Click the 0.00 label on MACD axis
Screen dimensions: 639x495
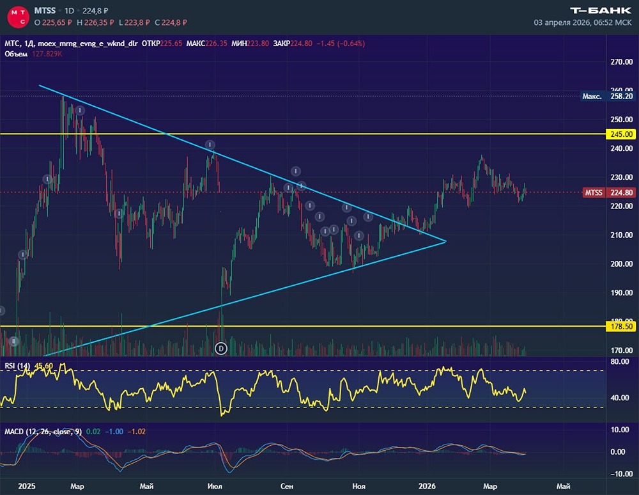[x=618, y=452]
